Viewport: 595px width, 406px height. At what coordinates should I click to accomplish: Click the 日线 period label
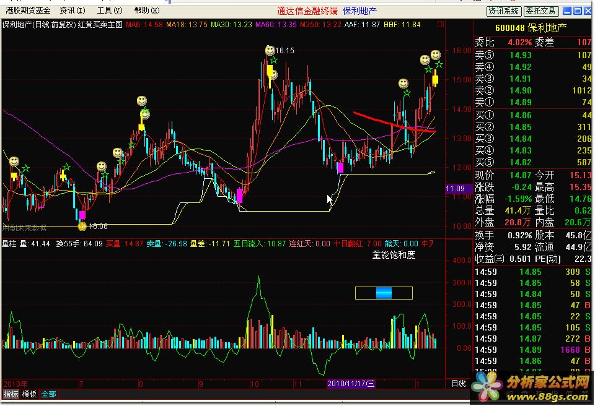pyautogui.click(x=459, y=384)
